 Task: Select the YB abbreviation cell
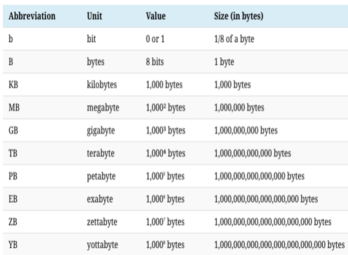13,245
